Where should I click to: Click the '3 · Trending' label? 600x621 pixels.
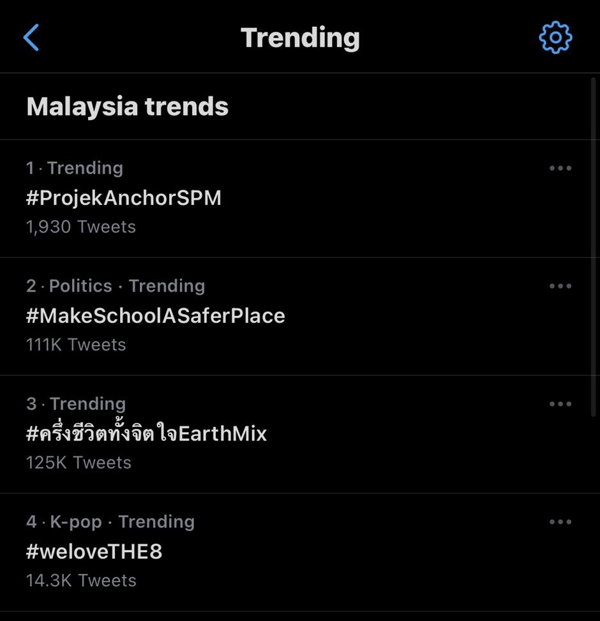point(76,404)
